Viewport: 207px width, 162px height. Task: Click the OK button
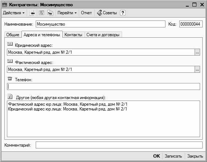pos(157,156)
